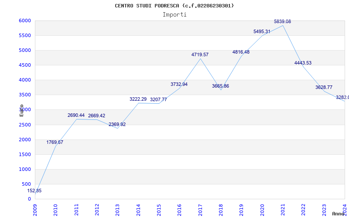Select year 2017 on the x-axis
The width and height of the screenshot is (349, 218).
tap(200, 210)
